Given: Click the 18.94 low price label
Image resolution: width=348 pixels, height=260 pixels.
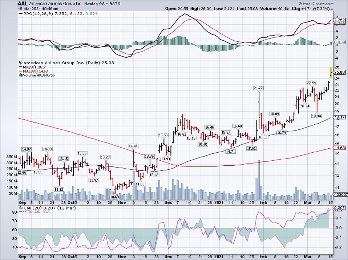Looking at the screenshot, I should point(316,116).
